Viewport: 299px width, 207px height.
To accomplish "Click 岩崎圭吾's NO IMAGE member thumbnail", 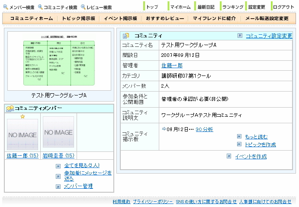I will pos(58,133).
